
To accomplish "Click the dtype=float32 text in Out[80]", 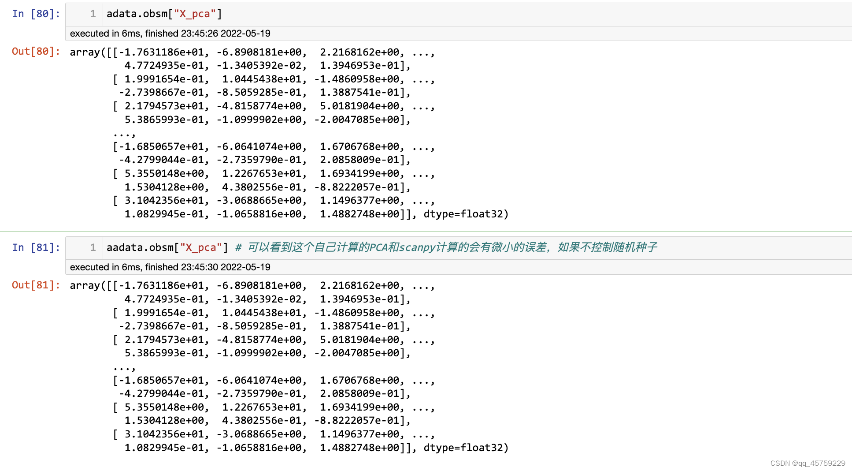I will (466, 213).
